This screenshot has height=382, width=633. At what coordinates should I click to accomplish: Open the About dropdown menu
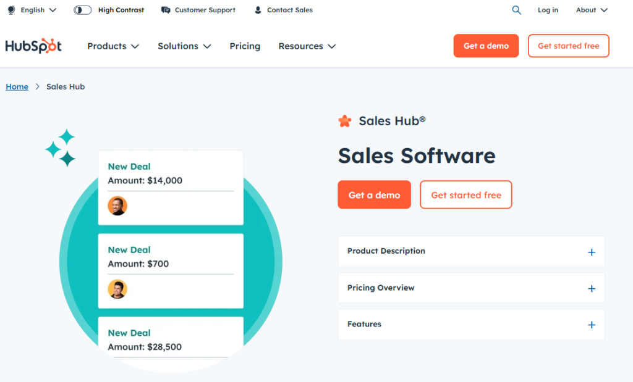(592, 10)
